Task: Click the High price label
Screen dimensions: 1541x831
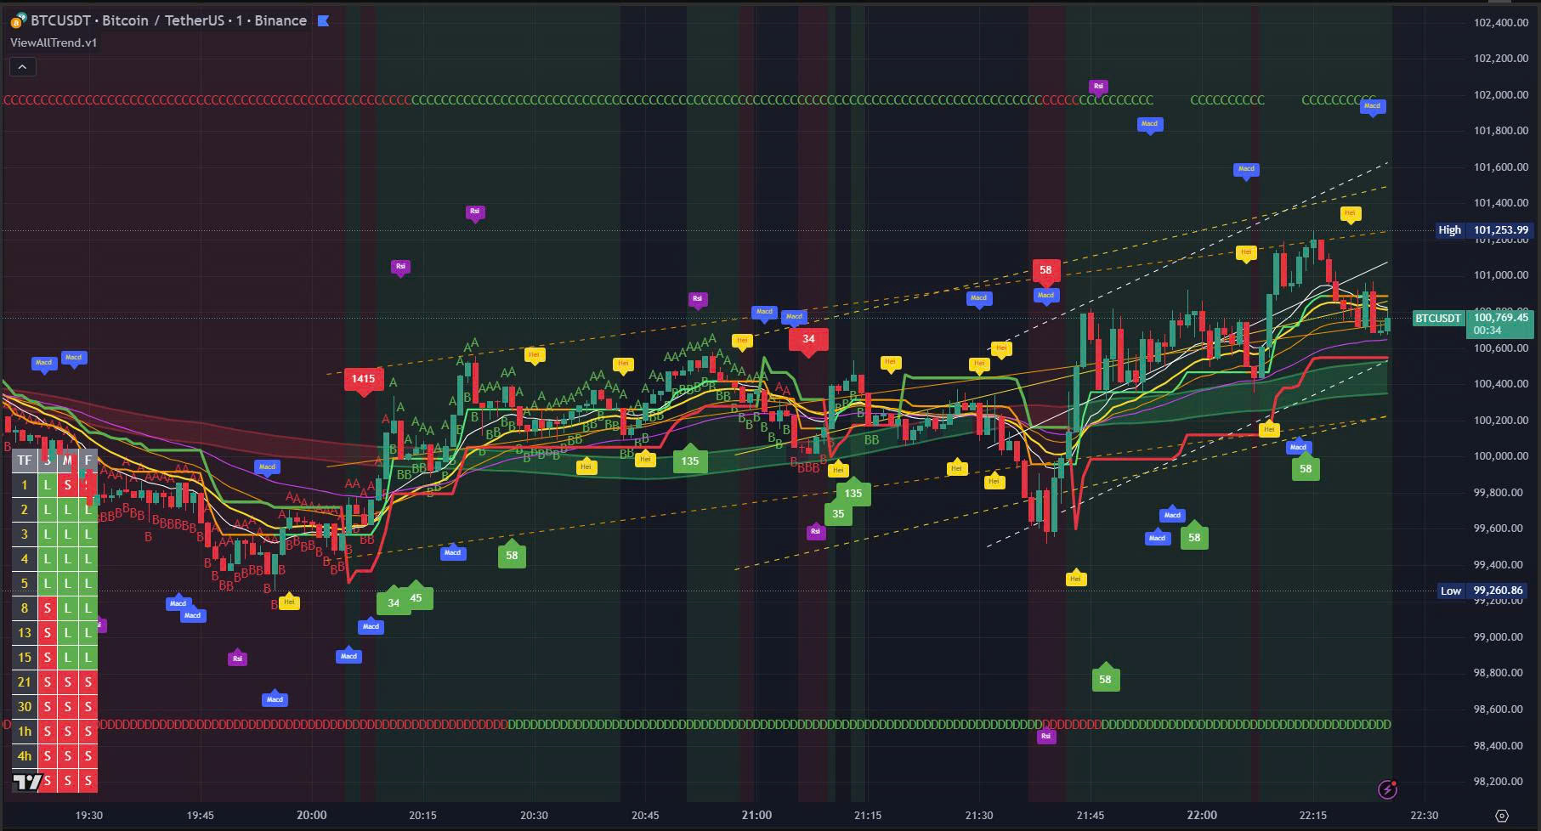Action: [1449, 230]
